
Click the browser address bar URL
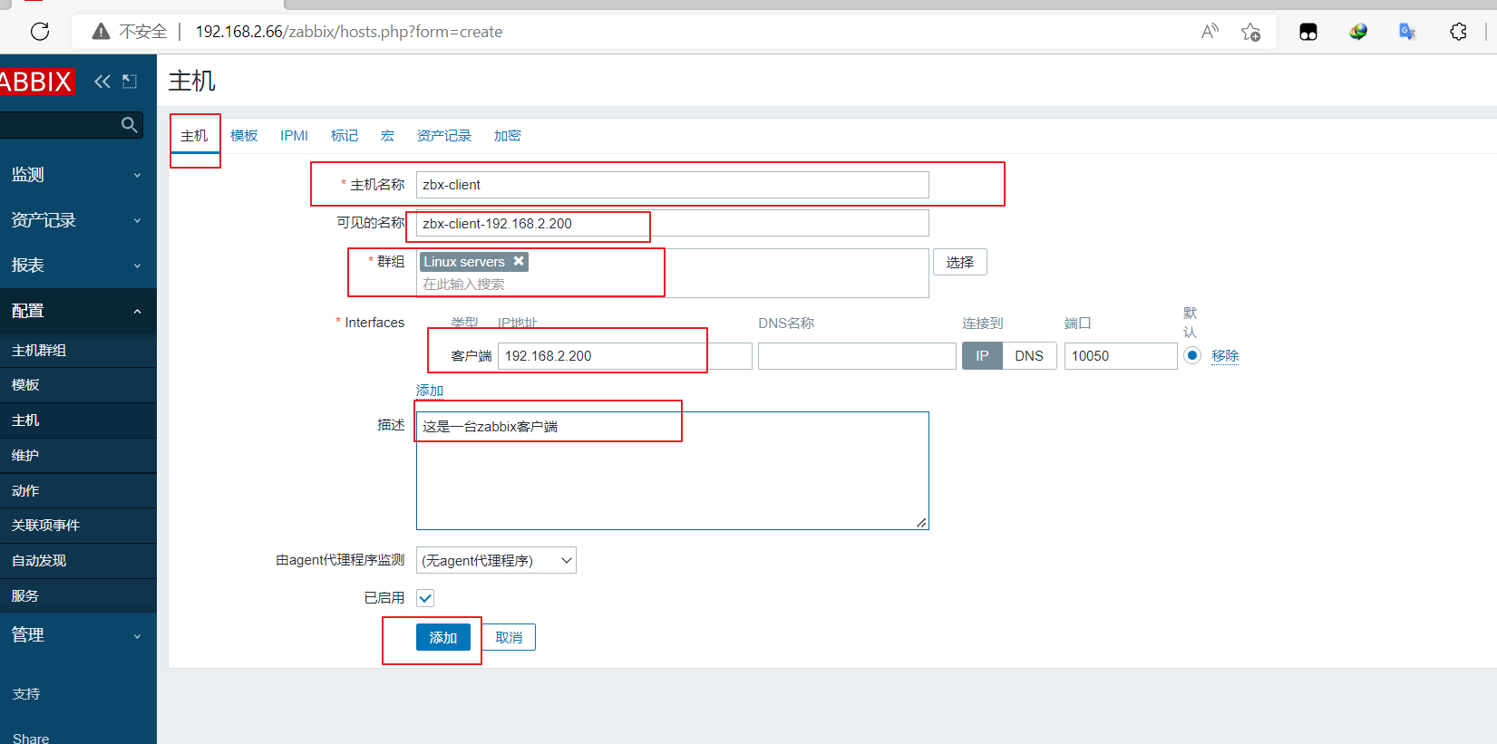[349, 32]
